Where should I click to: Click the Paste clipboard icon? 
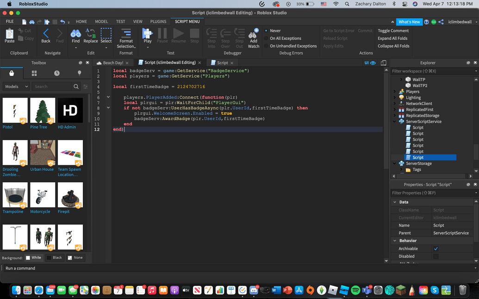click(x=9, y=34)
